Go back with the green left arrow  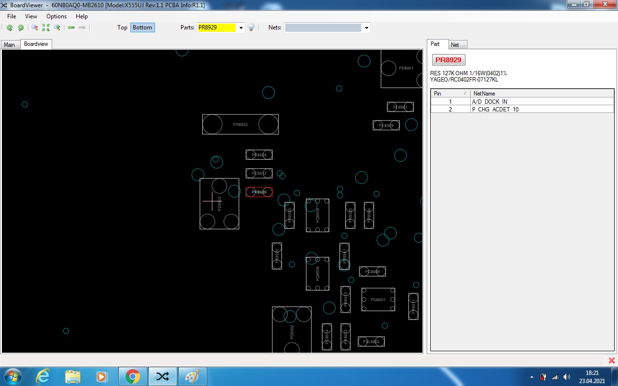pos(71,28)
